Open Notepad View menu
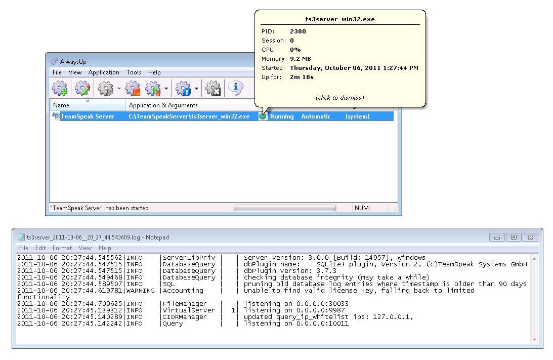553x360 pixels. pos(85,248)
